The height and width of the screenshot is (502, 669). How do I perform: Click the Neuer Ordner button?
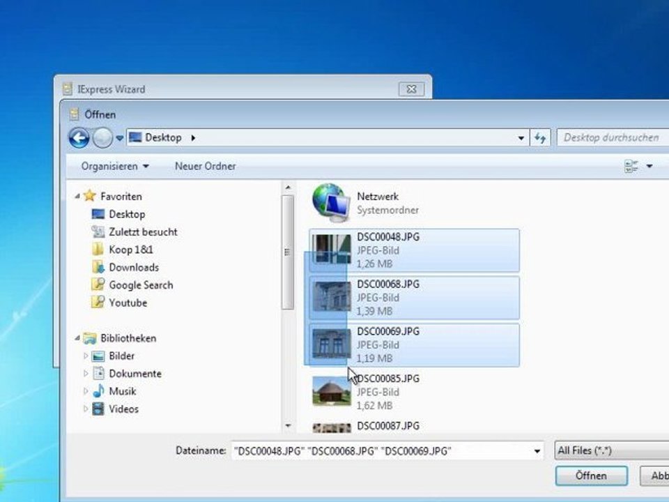click(x=205, y=166)
